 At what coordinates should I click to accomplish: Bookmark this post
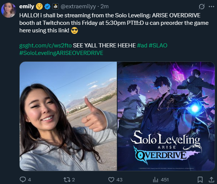click(200, 179)
